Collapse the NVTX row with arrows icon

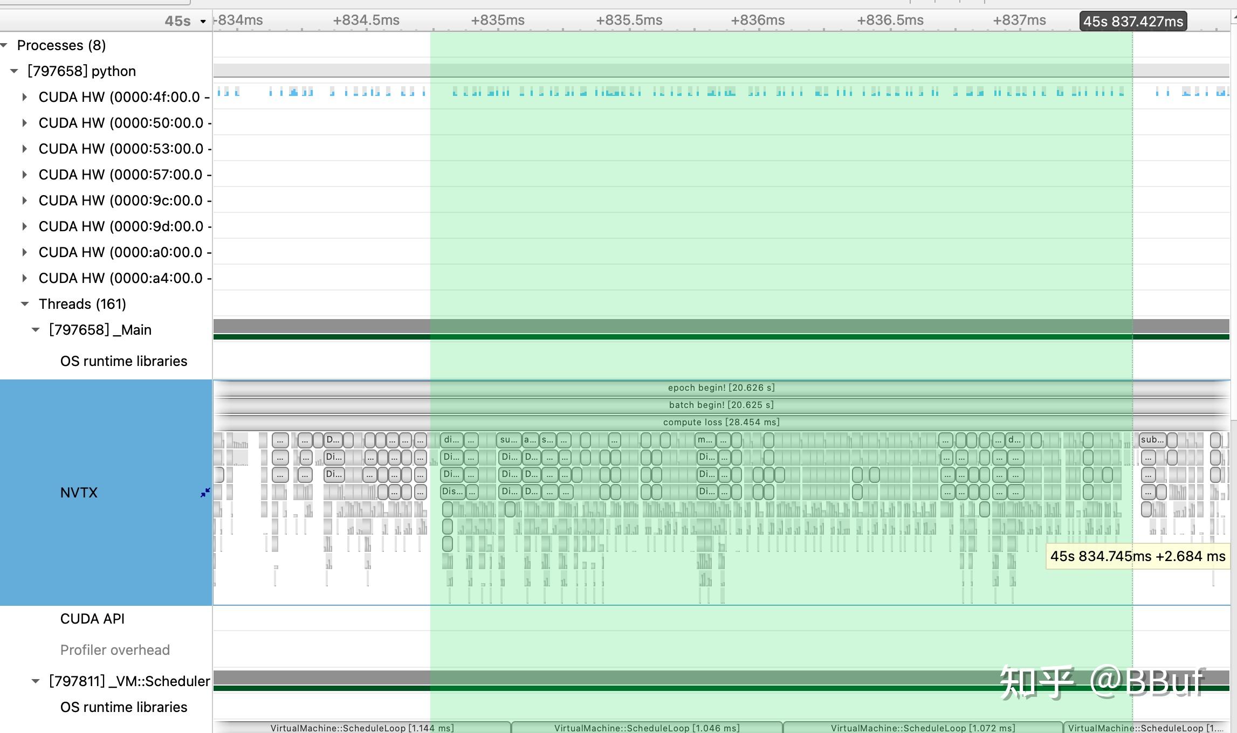[x=205, y=493]
